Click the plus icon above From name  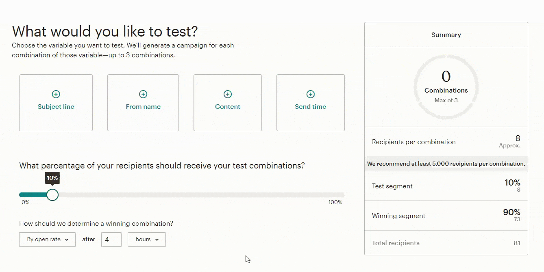click(x=143, y=94)
